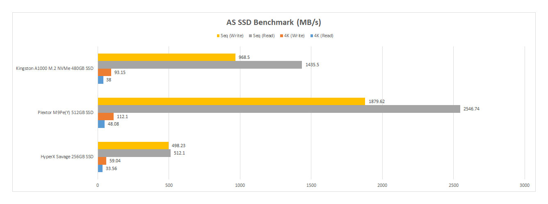Click the 4K (Read) legend label
Image resolution: width=548 pixels, height=204 pixels.
click(324, 36)
